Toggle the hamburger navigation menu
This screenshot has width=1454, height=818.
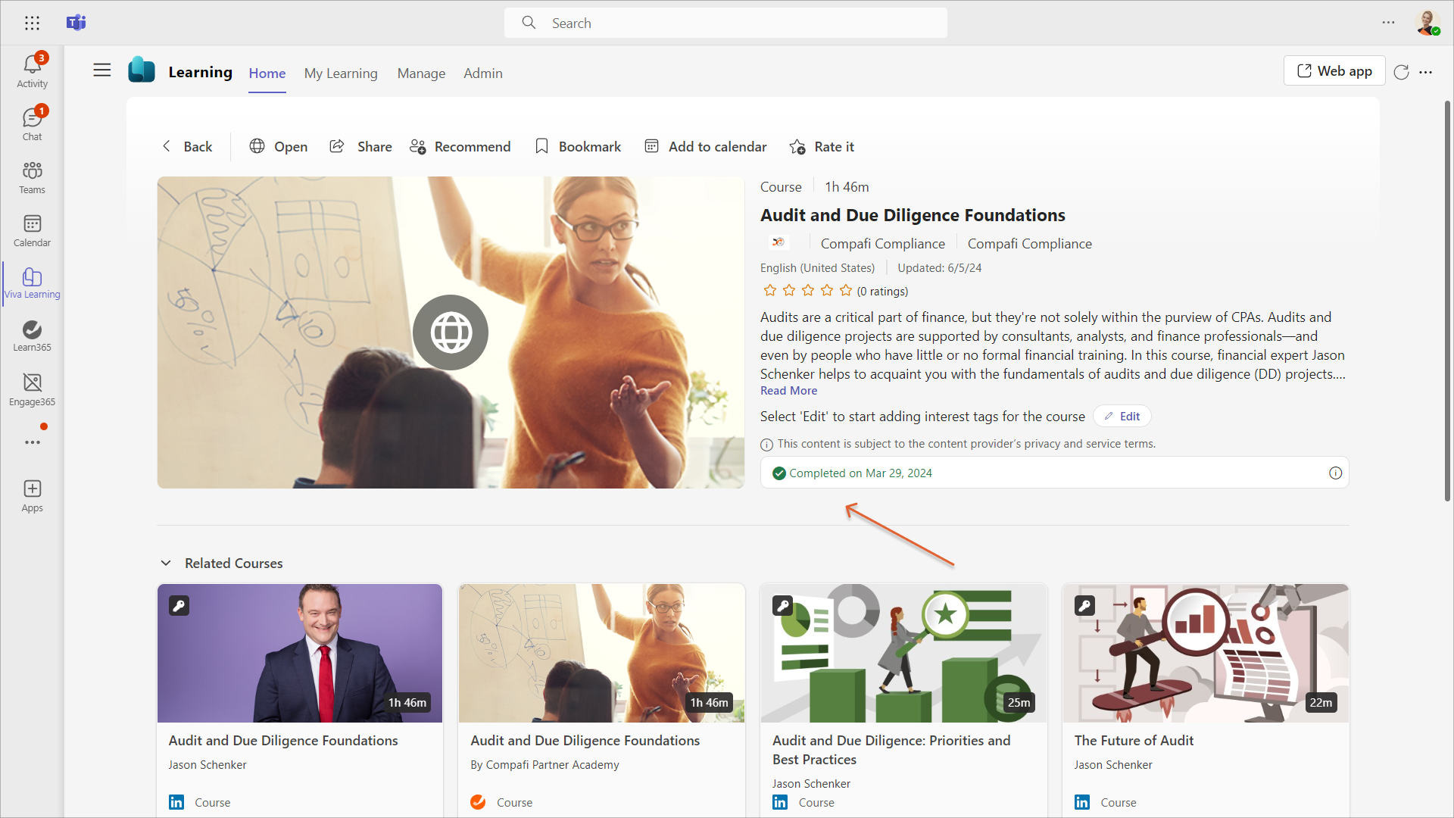pos(101,70)
